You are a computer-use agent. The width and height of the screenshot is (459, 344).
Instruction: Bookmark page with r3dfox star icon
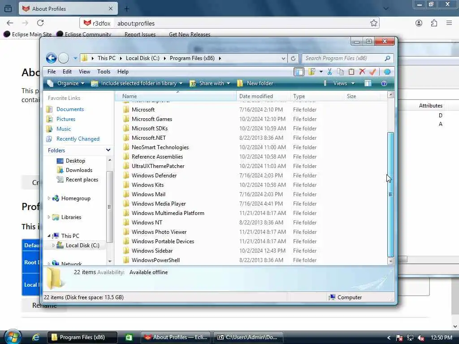[x=373, y=23]
